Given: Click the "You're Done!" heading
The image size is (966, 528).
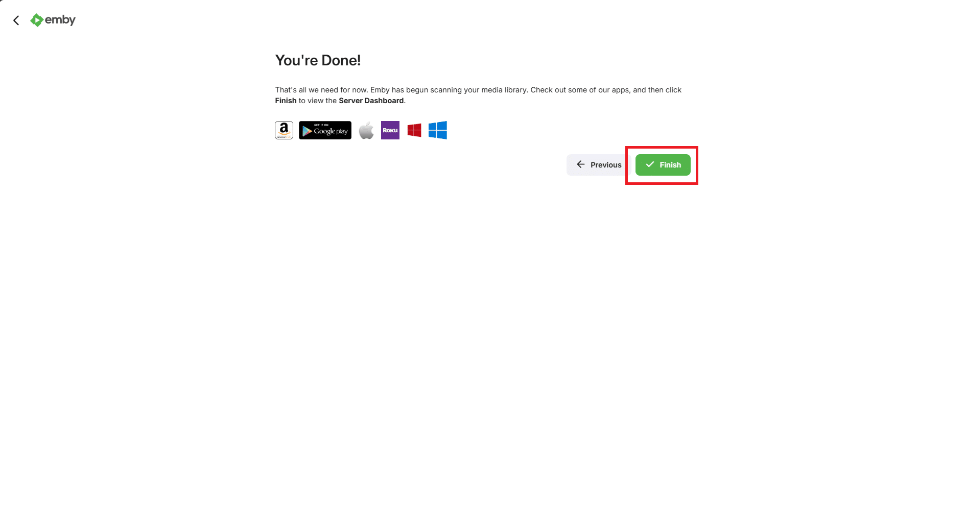Looking at the screenshot, I should pyautogui.click(x=318, y=60).
